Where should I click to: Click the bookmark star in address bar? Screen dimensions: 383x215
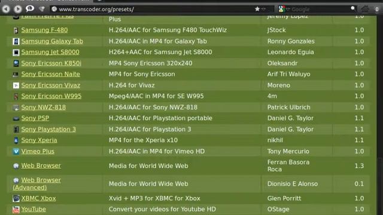(257, 9)
